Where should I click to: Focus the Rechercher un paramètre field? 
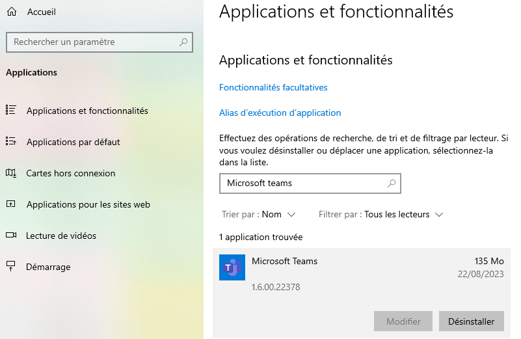click(x=91, y=42)
